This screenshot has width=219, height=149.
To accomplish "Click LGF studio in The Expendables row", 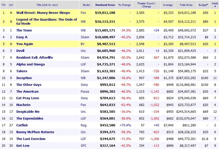I will pos(83,118).
